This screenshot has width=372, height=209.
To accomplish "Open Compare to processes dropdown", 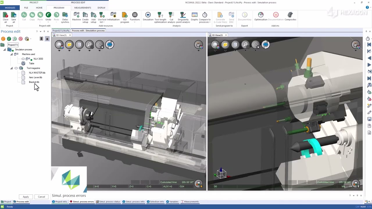I will pyautogui.click(x=205, y=17).
